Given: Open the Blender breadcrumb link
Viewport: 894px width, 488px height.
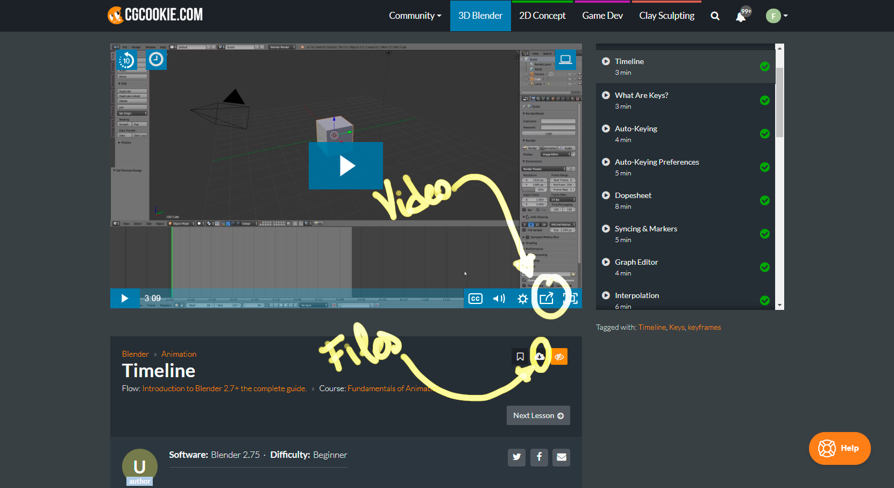Looking at the screenshot, I should coord(135,354).
